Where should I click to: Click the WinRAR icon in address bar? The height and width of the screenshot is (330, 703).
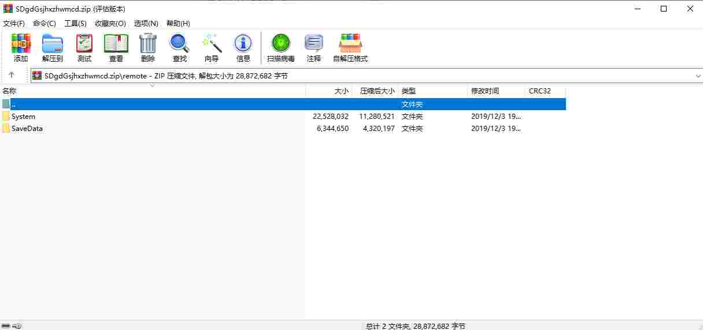[x=37, y=76]
